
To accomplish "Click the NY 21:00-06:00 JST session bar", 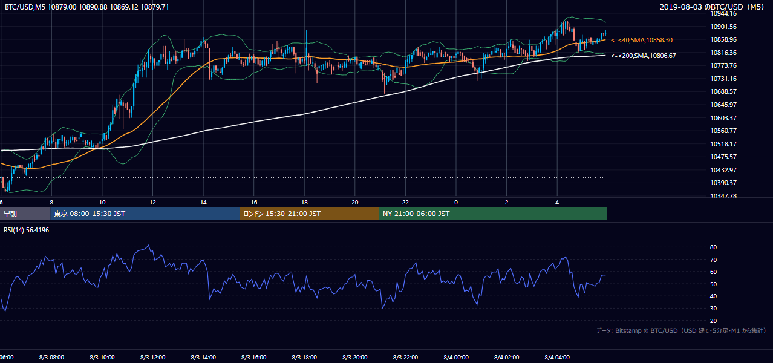I will tap(493, 214).
